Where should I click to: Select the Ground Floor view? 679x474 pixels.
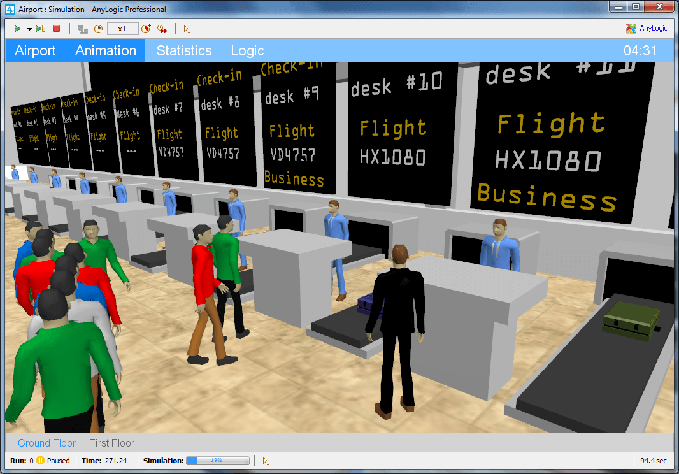46,443
